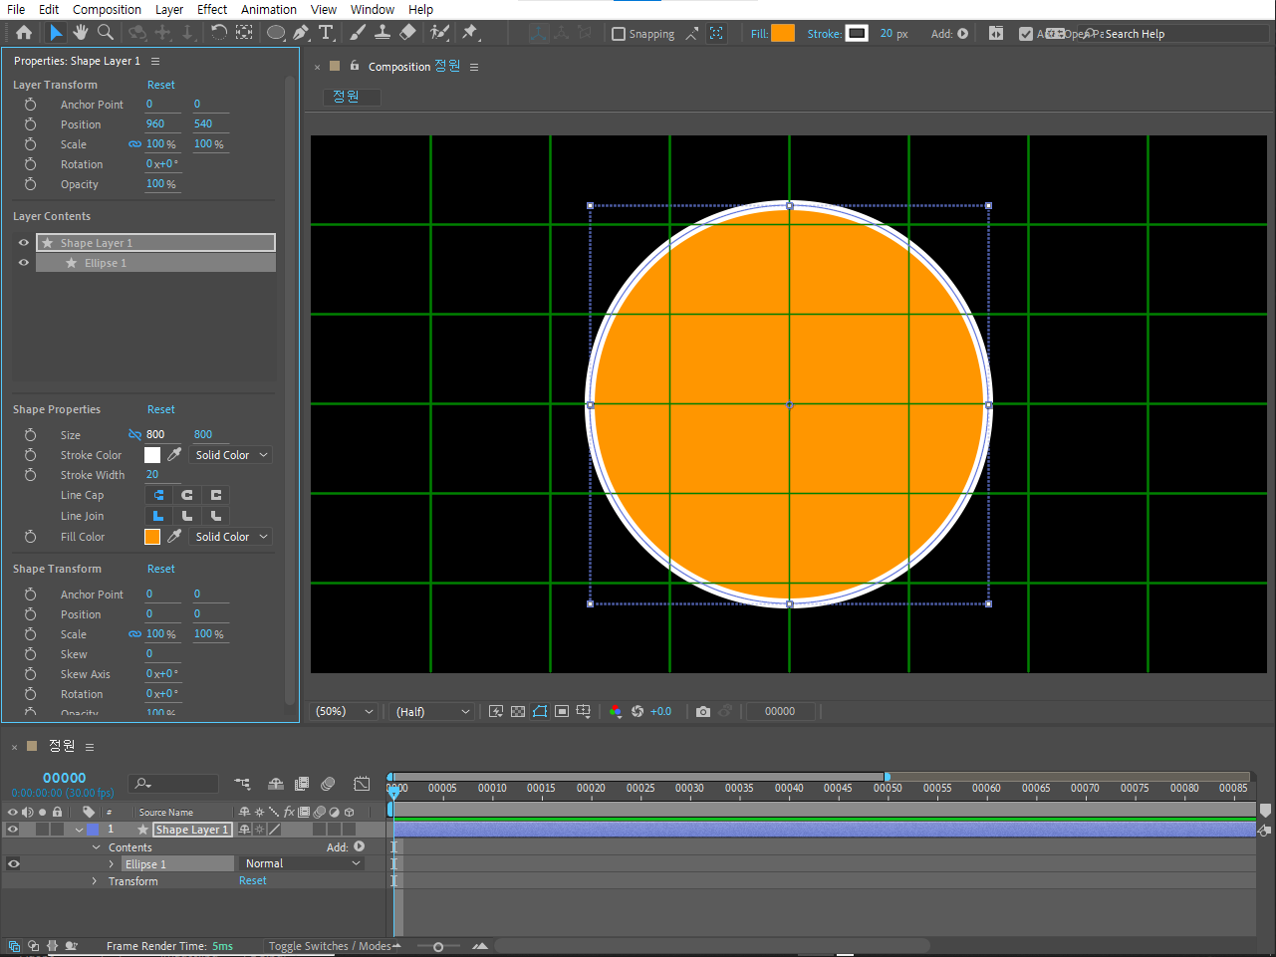The image size is (1276, 957).
Task: Open the Composition Mini-Flowchart in the timeline
Action: tap(242, 784)
